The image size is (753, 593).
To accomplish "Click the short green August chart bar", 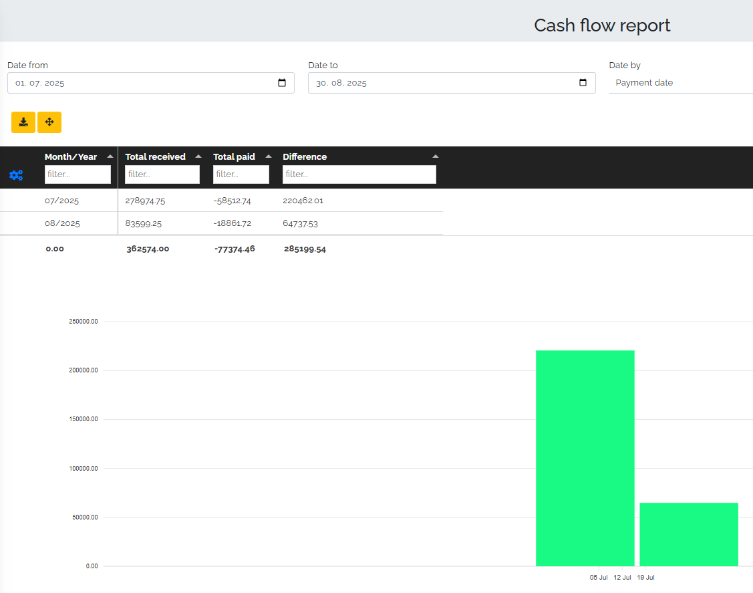I will pos(689,534).
